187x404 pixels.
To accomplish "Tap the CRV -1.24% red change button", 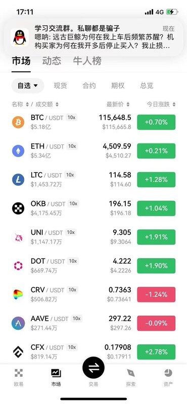I will coord(156,294).
